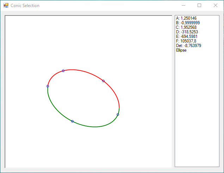The image size is (224, 173).
Task: Click the Ellipse conic type label
Action: pyautogui.click(x=181, y=50)
